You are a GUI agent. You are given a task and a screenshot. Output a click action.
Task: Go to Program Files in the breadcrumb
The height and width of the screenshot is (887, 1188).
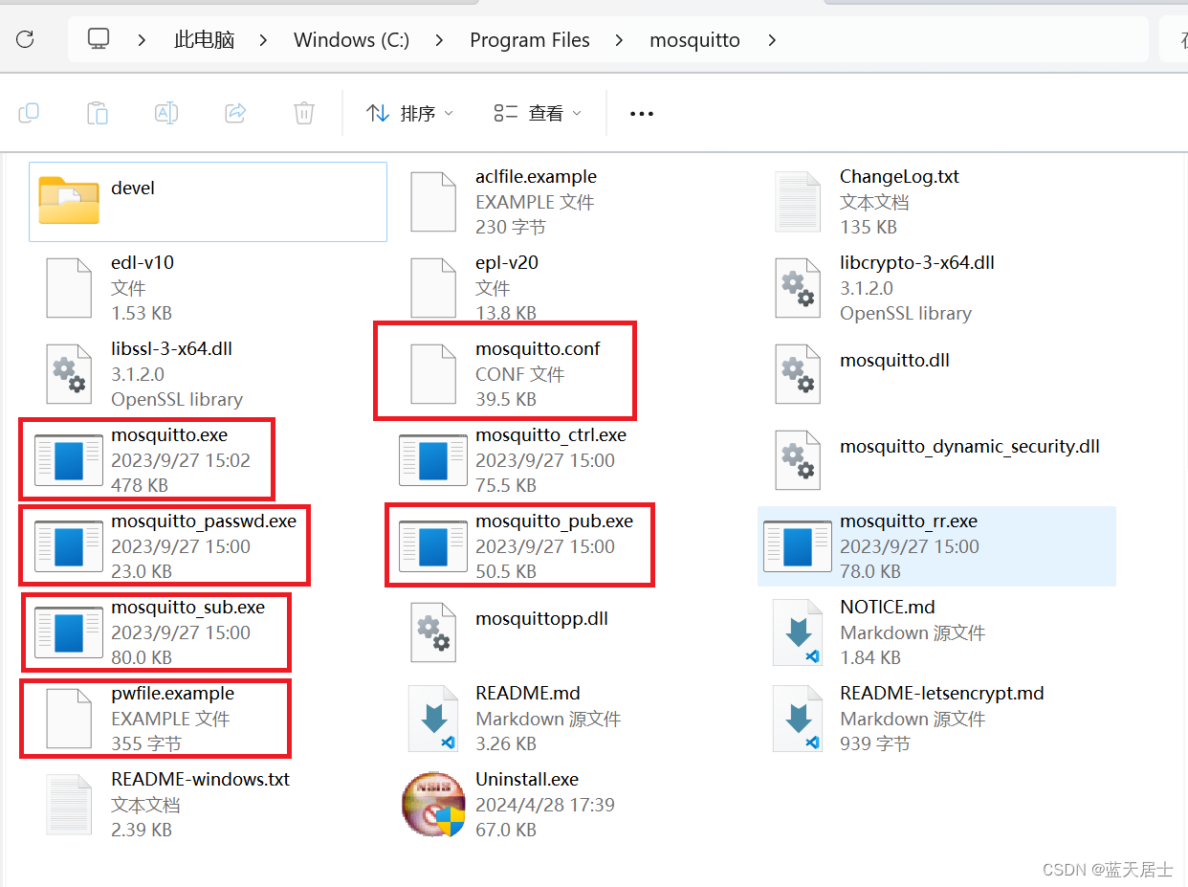tap(530, 40)
